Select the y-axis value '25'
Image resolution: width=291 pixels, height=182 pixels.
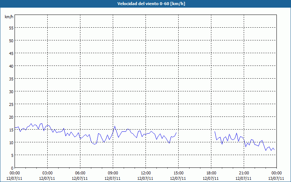(11, 104)
